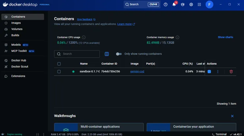Open the Learning center graduation cap icon
The image size is (244, 136).
point(183,5)
